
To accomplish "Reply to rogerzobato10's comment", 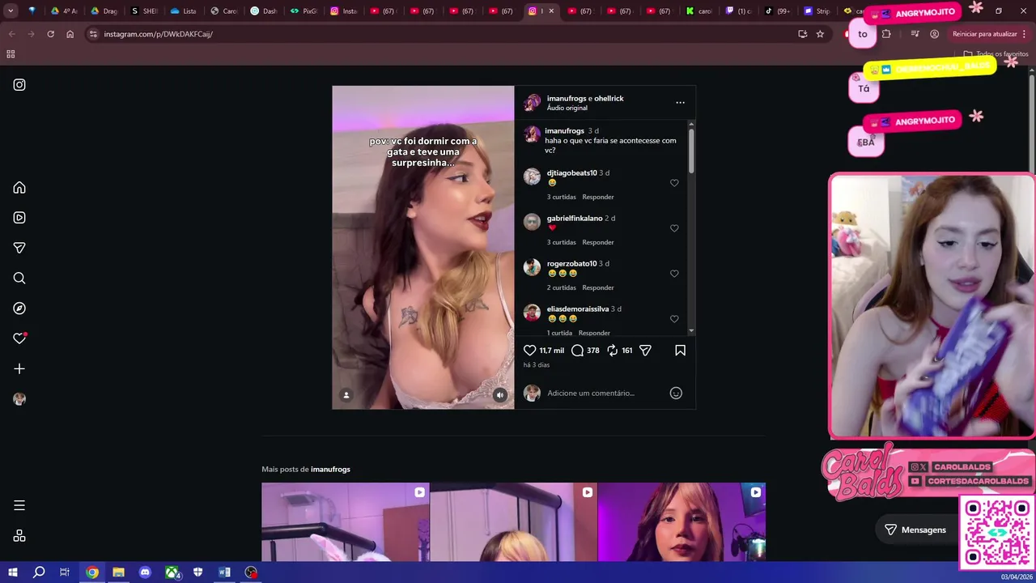I will [598, 287].
